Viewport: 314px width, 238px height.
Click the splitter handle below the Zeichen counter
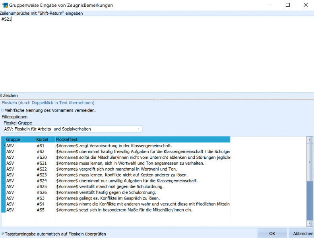157,99
